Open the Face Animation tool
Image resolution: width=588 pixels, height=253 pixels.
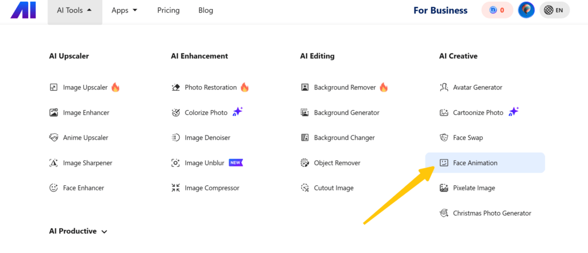pyautogui.click(x=485, y=163)
